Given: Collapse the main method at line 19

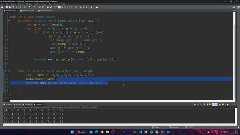Looking at the screenshot, I should (9, 71).
